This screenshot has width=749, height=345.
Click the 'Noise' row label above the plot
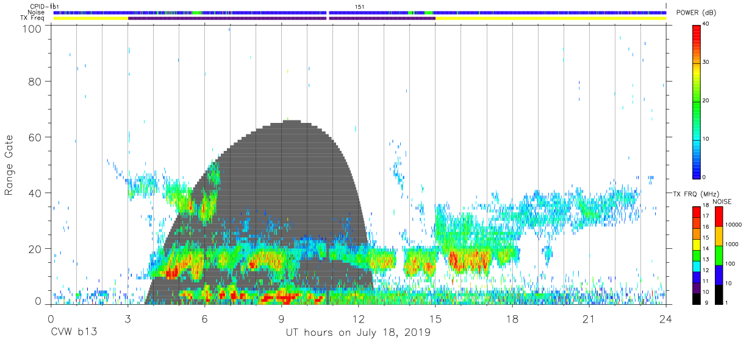click(x=36, y=12)
